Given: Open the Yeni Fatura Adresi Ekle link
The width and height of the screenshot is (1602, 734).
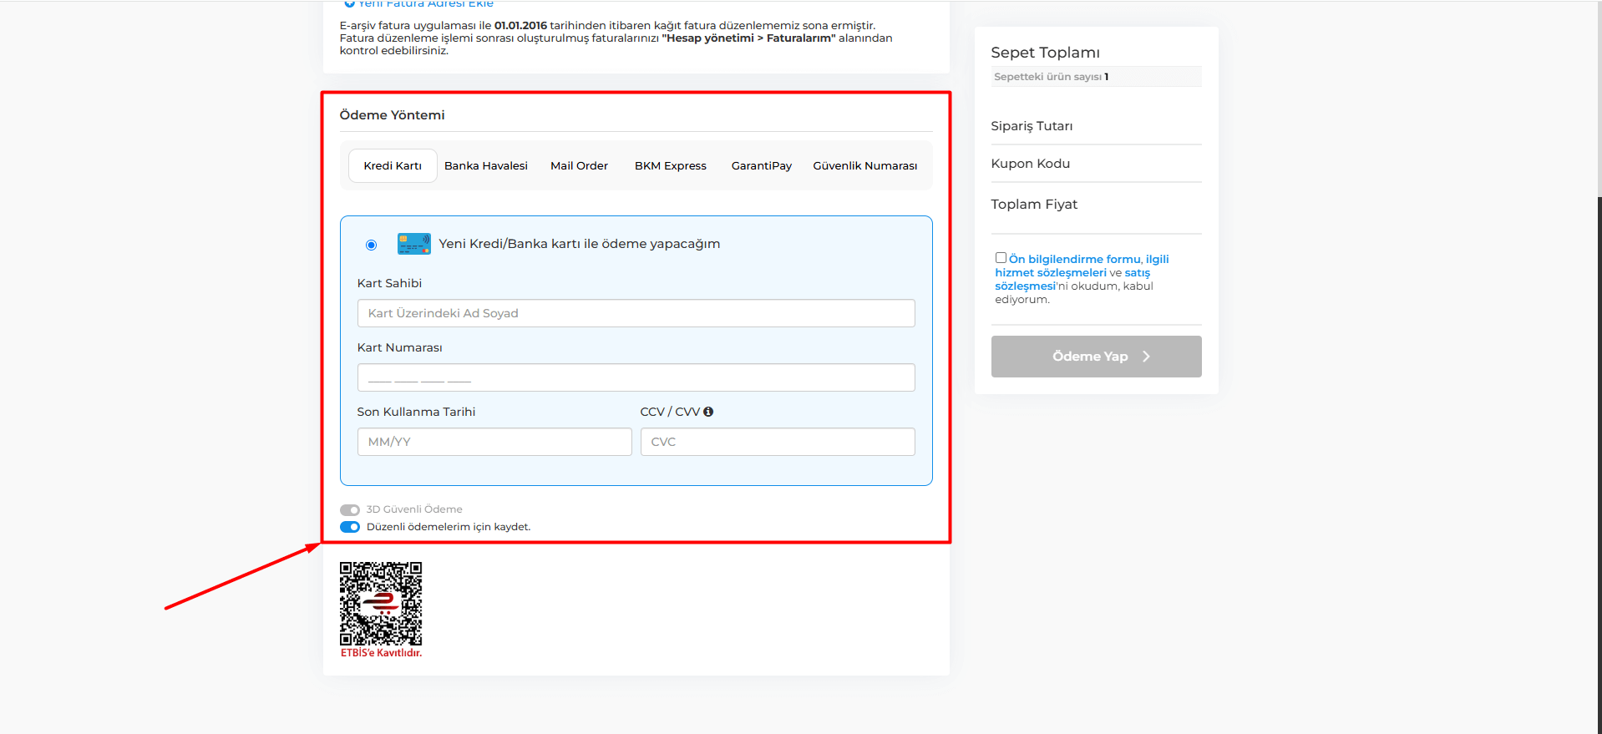Looking at the screenshot, I should pos(425,4).
